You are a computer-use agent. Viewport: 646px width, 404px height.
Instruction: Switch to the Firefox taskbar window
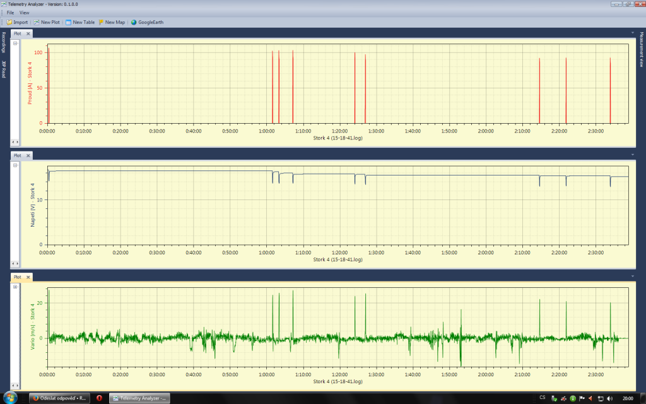(x=60, y=398)
